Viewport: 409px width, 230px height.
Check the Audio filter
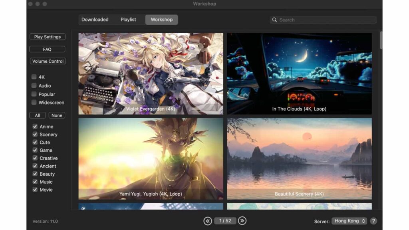(x=34, y=85)
